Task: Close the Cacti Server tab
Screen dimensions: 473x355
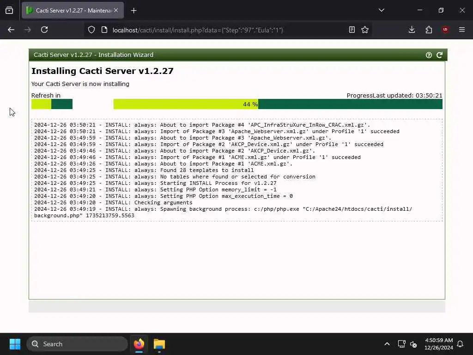Action: pyautogui.click(x=116, y=10)
